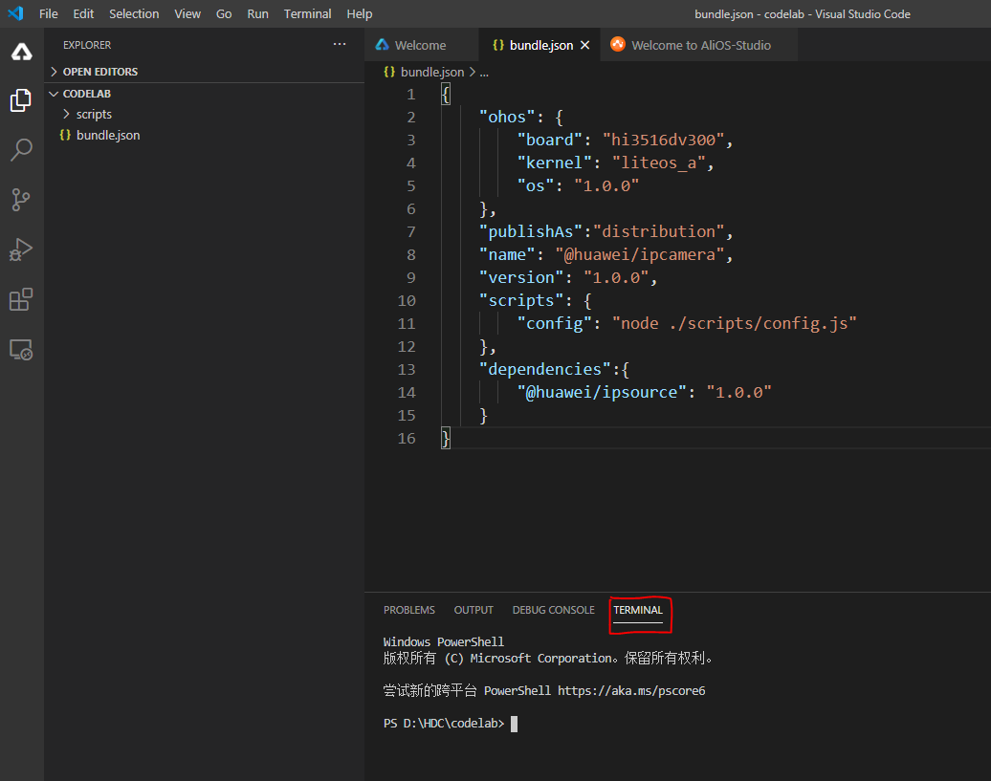Screen dimensions: 991x781
Task: Collapse the CODELAB folder section
Action: click(86, 94)
